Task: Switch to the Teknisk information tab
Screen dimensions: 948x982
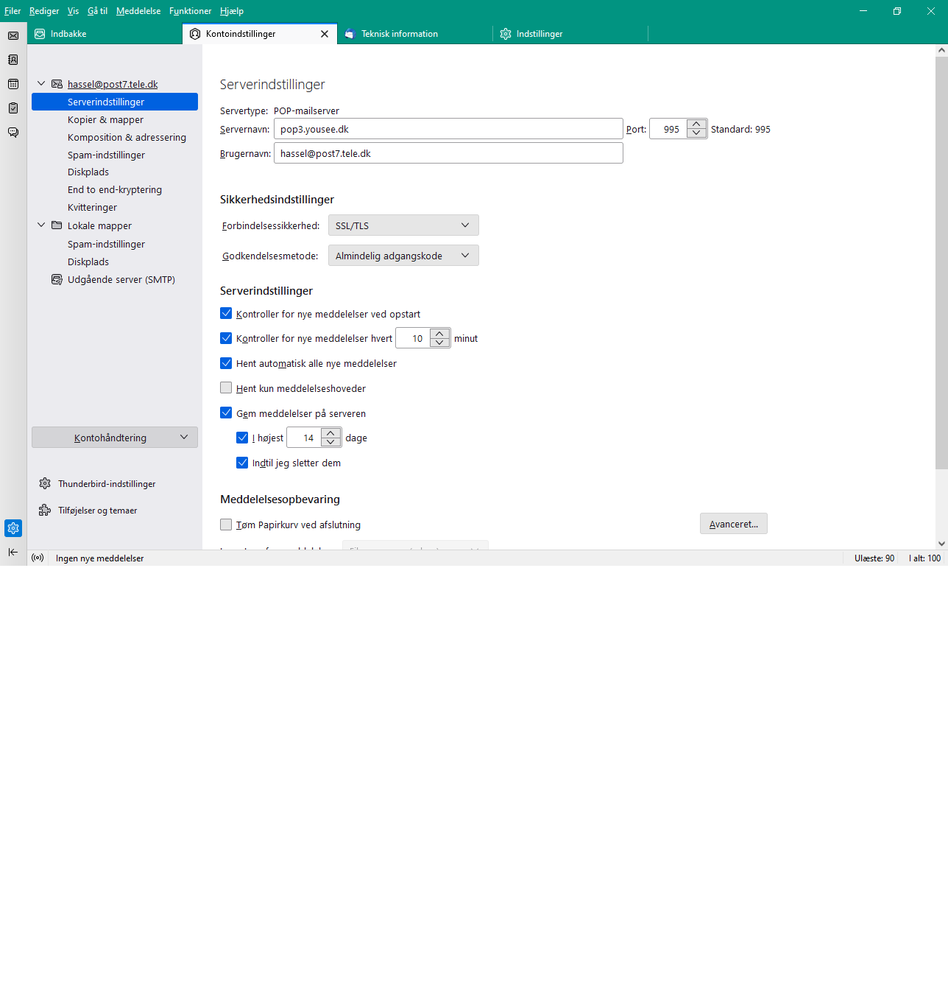Action: (x=415, y=34)
